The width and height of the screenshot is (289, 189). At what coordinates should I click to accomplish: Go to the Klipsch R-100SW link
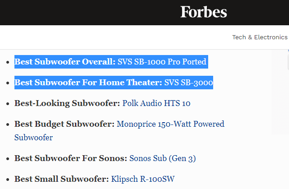click(x=142, y=179)
